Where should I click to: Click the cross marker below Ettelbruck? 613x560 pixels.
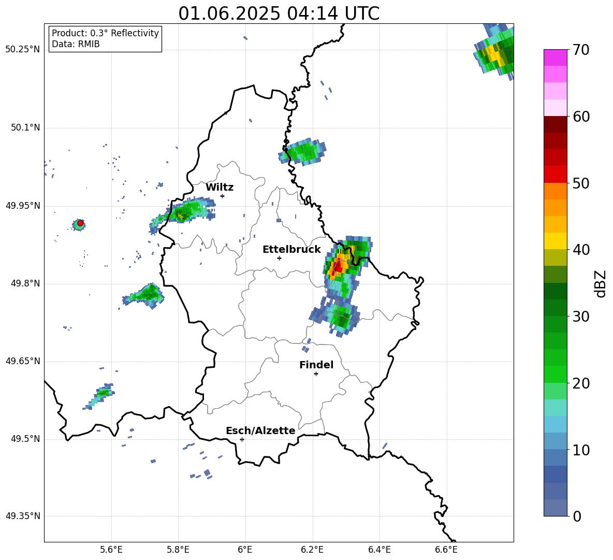point(279,258)
